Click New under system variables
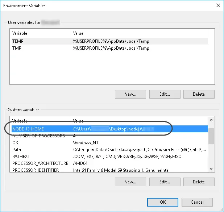 [x=130, y=182]
